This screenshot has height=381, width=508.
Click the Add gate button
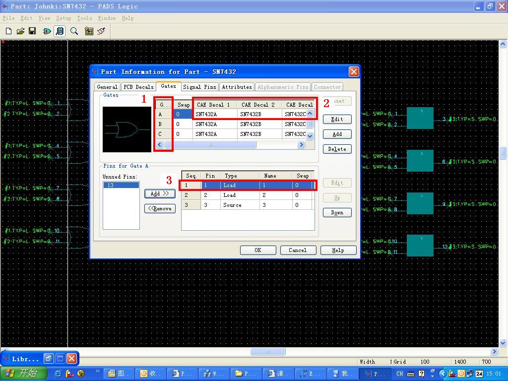point(337,134)
